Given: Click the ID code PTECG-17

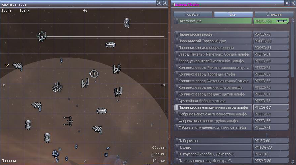Looking at the screenshot, I should point(263,107).
